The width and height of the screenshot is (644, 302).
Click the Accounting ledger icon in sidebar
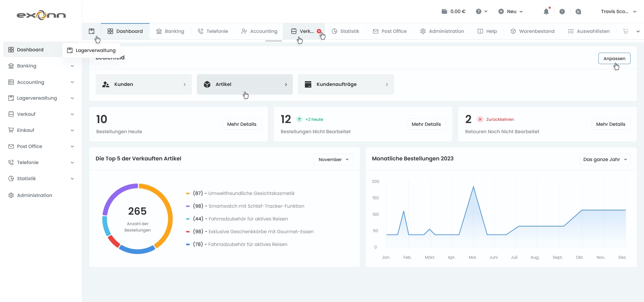click(x=11, y=82)
